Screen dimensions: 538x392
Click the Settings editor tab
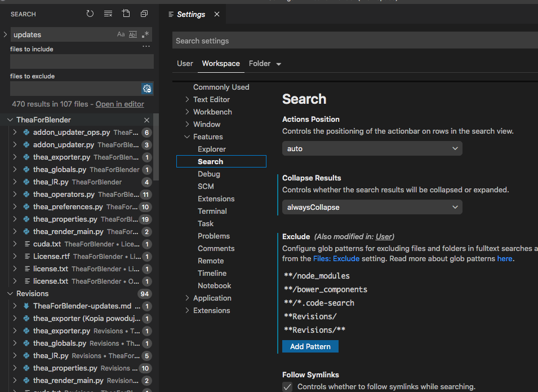tap(191, 14)
